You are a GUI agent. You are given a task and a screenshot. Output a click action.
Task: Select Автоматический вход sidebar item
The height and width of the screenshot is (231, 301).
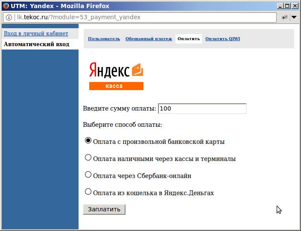[x=36, y=44]
